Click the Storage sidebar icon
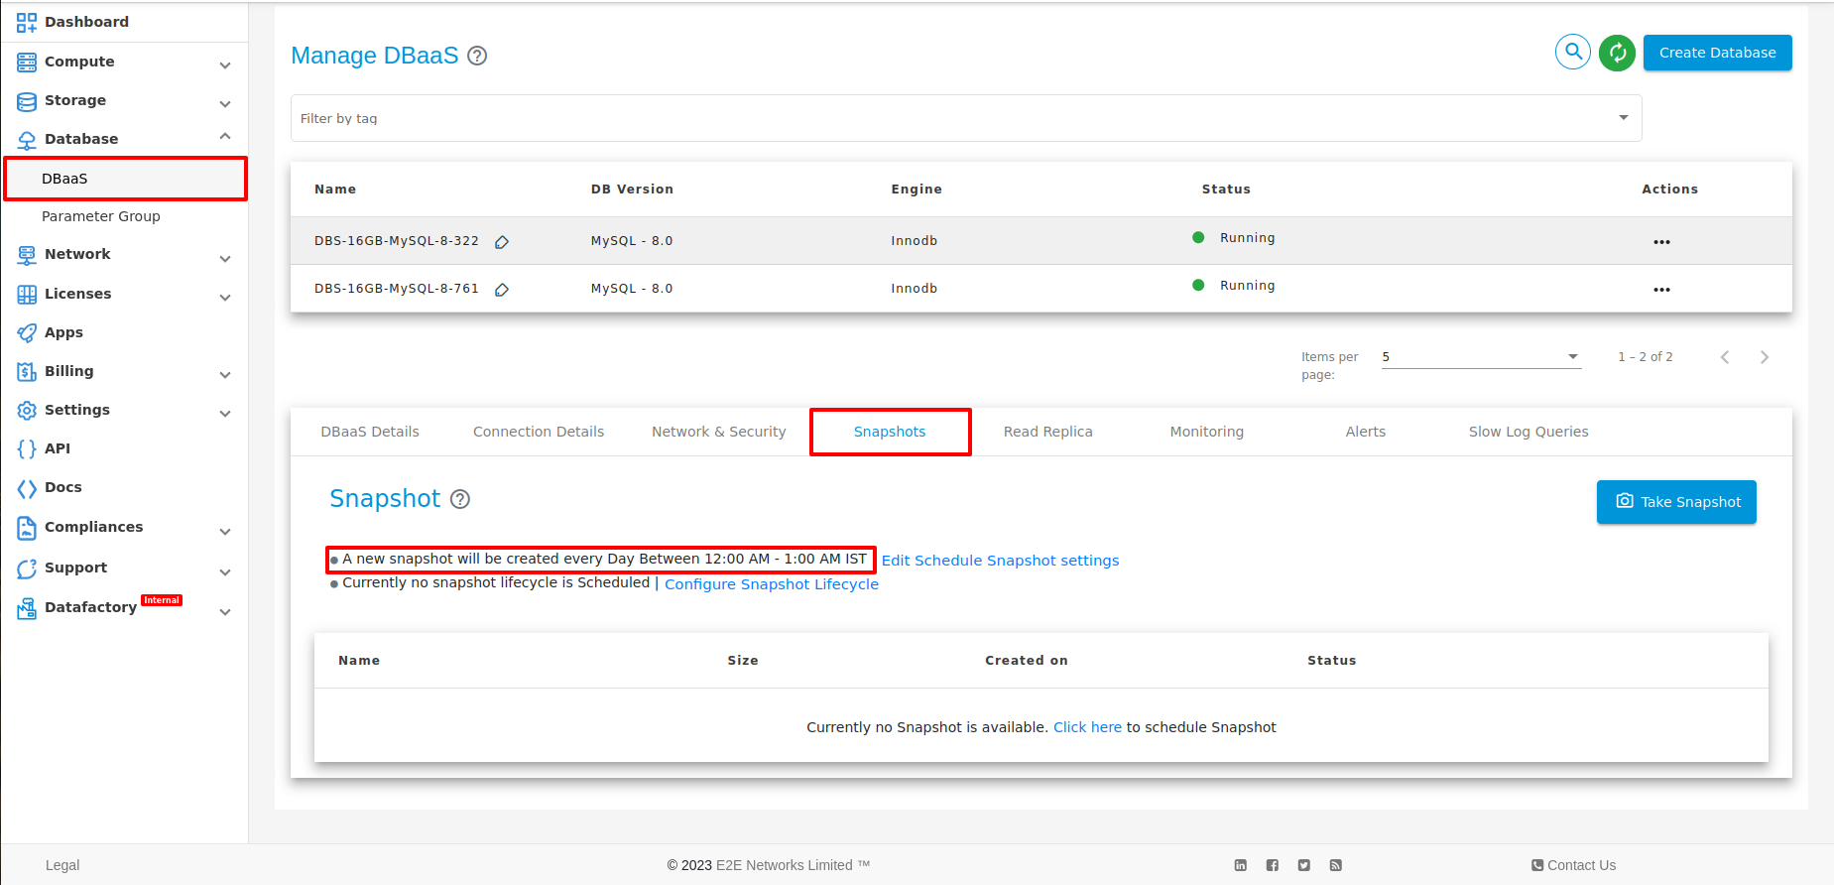 pos(27,101)
